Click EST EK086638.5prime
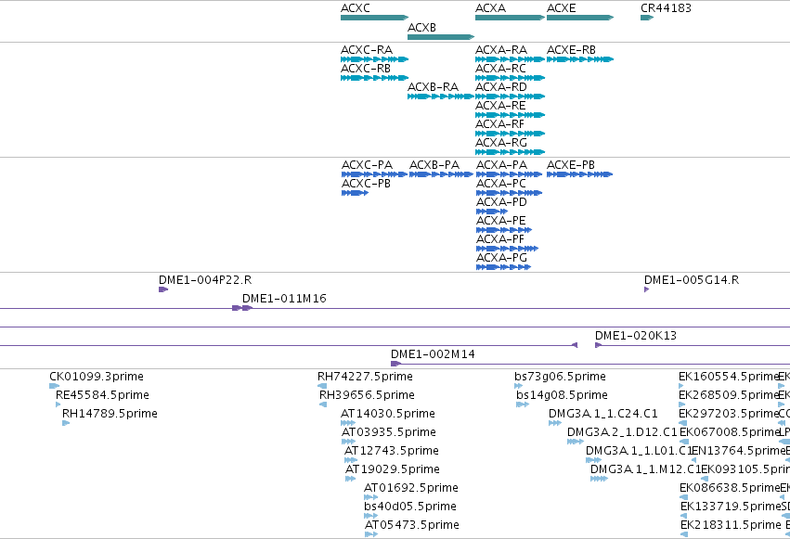Viewport: 790px width, 539px height. 683,497
